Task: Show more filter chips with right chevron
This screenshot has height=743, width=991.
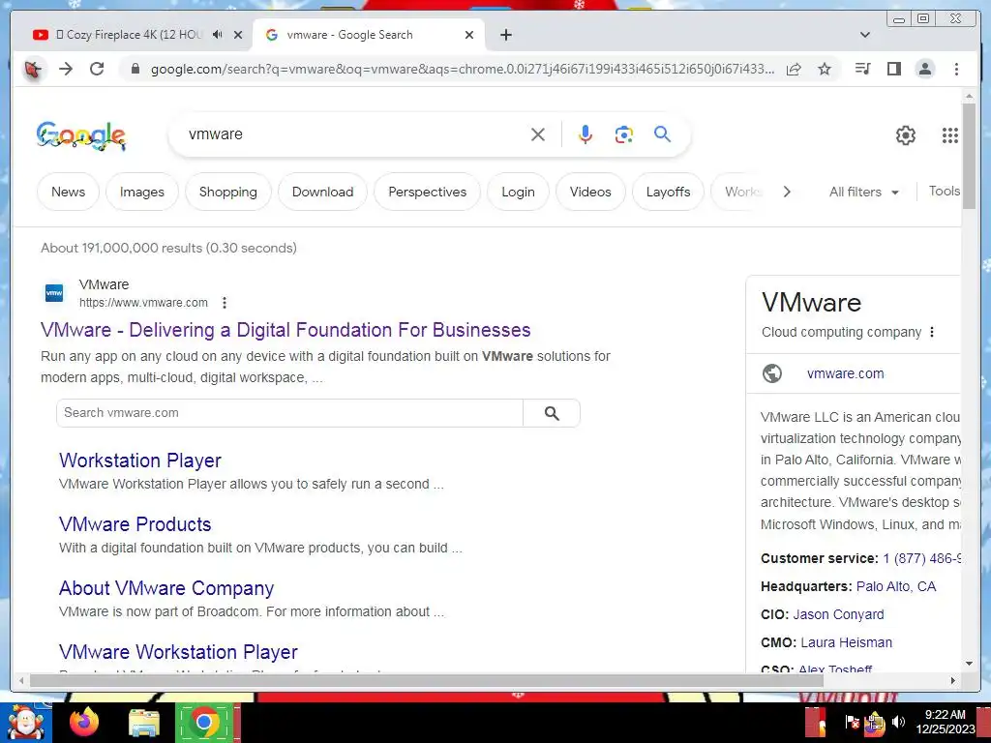Action: 787,192
